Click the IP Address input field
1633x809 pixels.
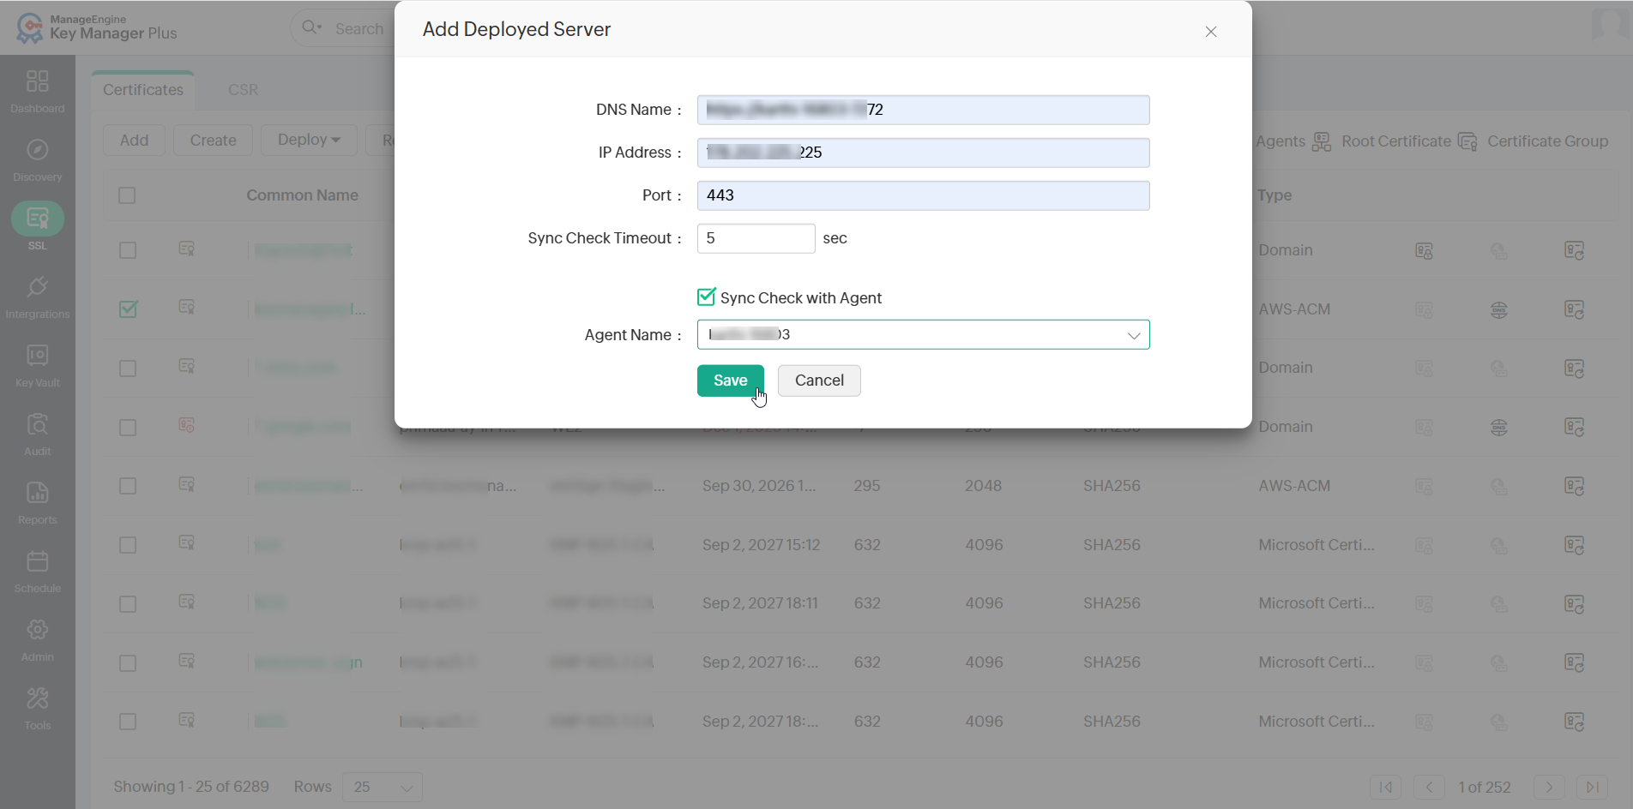[x=923, y=153]
